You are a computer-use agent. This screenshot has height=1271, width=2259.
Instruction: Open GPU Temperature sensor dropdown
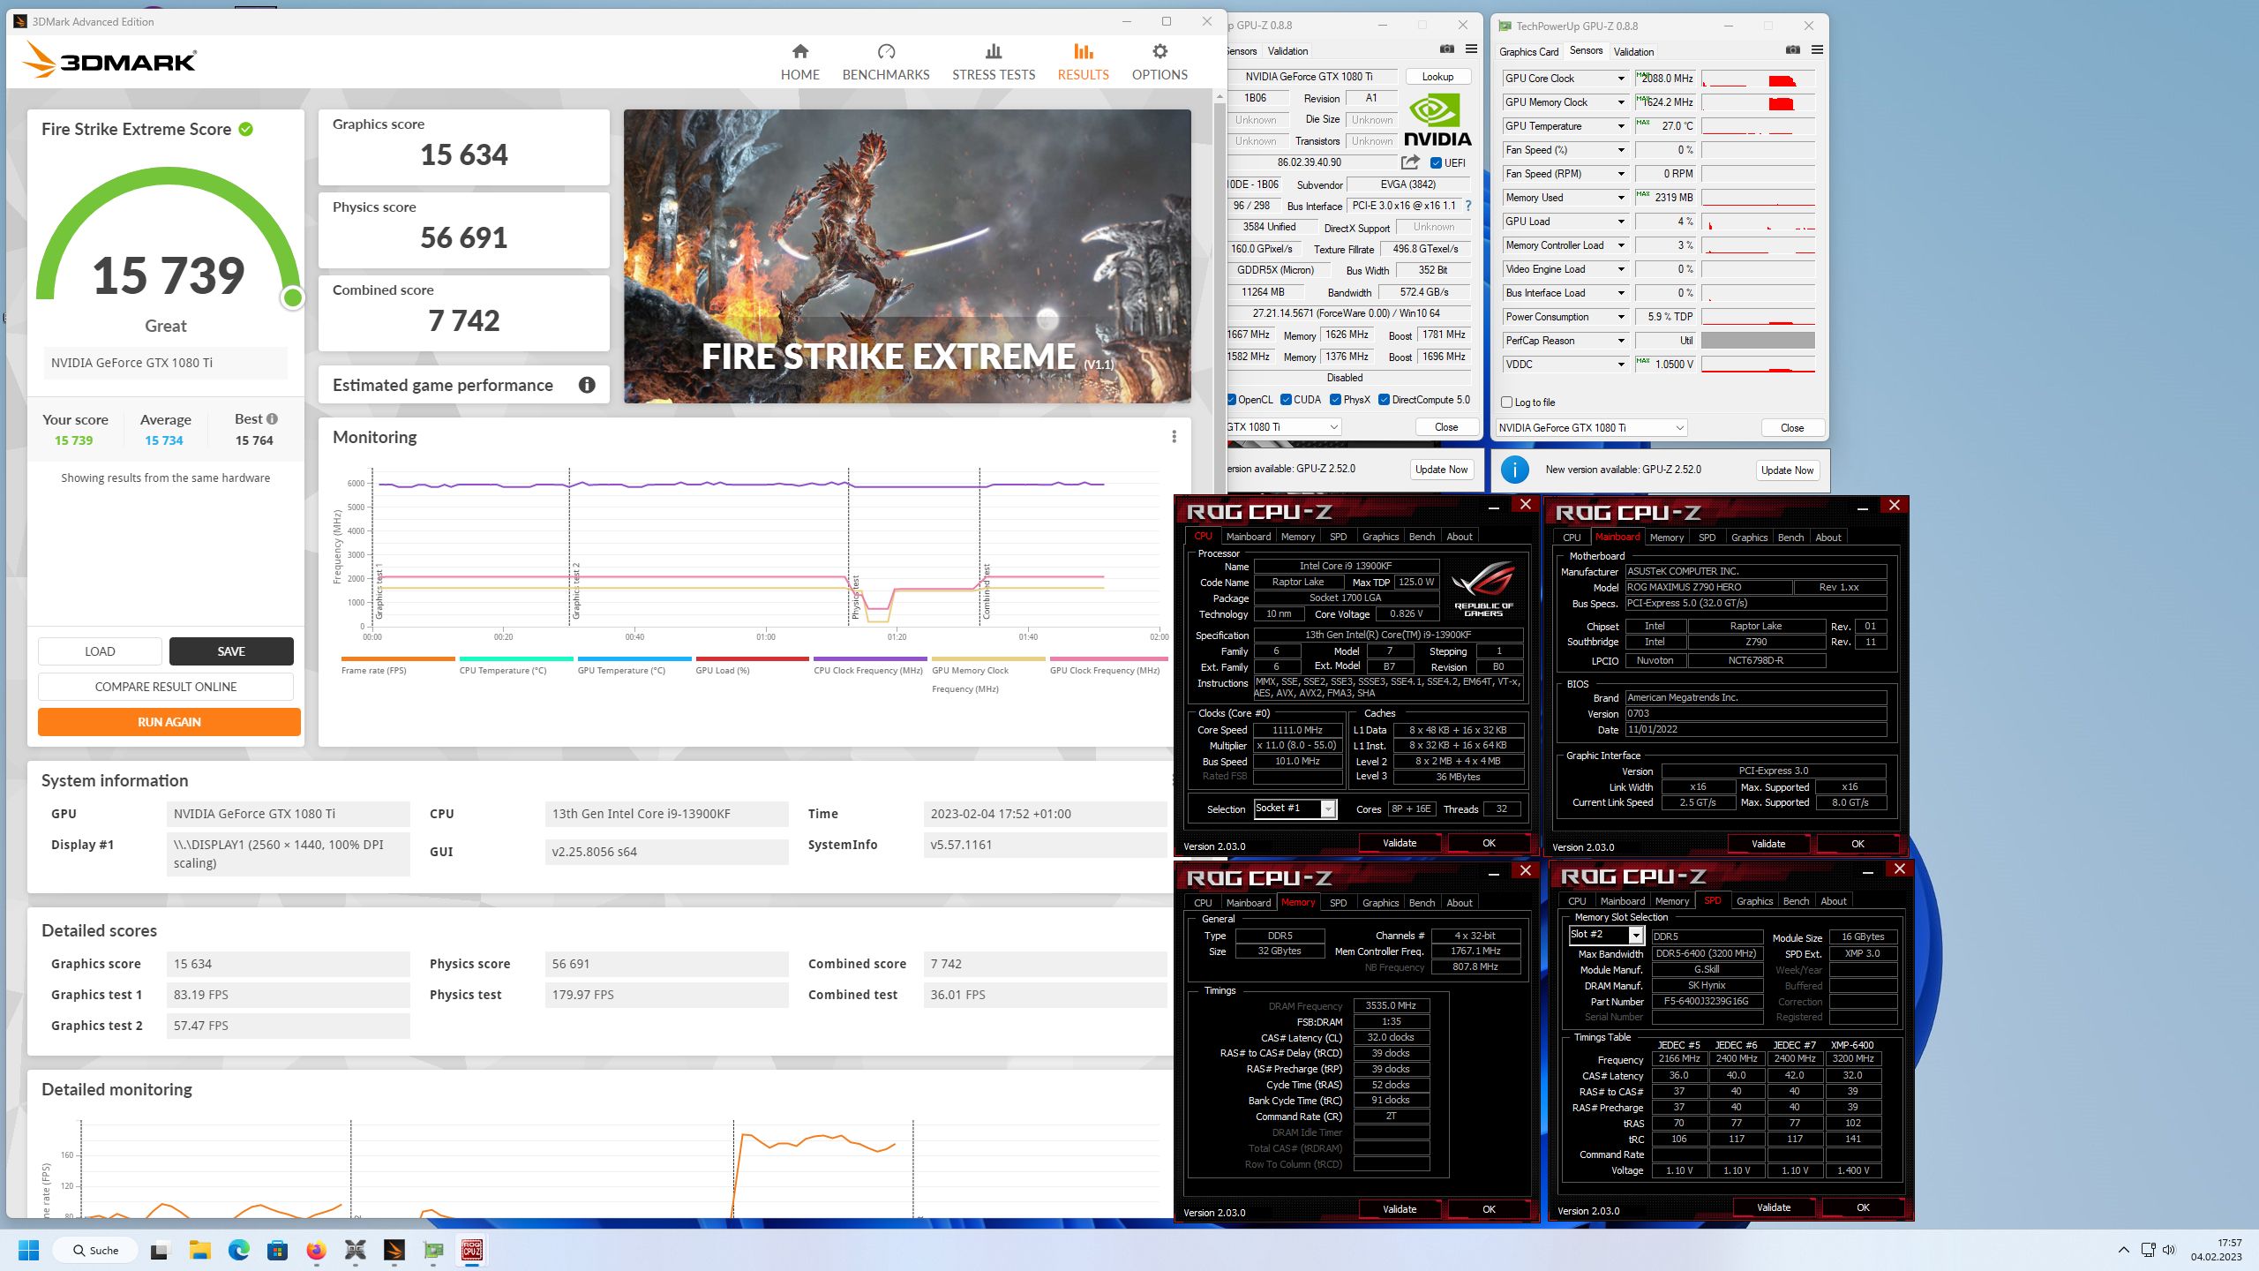(x=1621, y=126)
